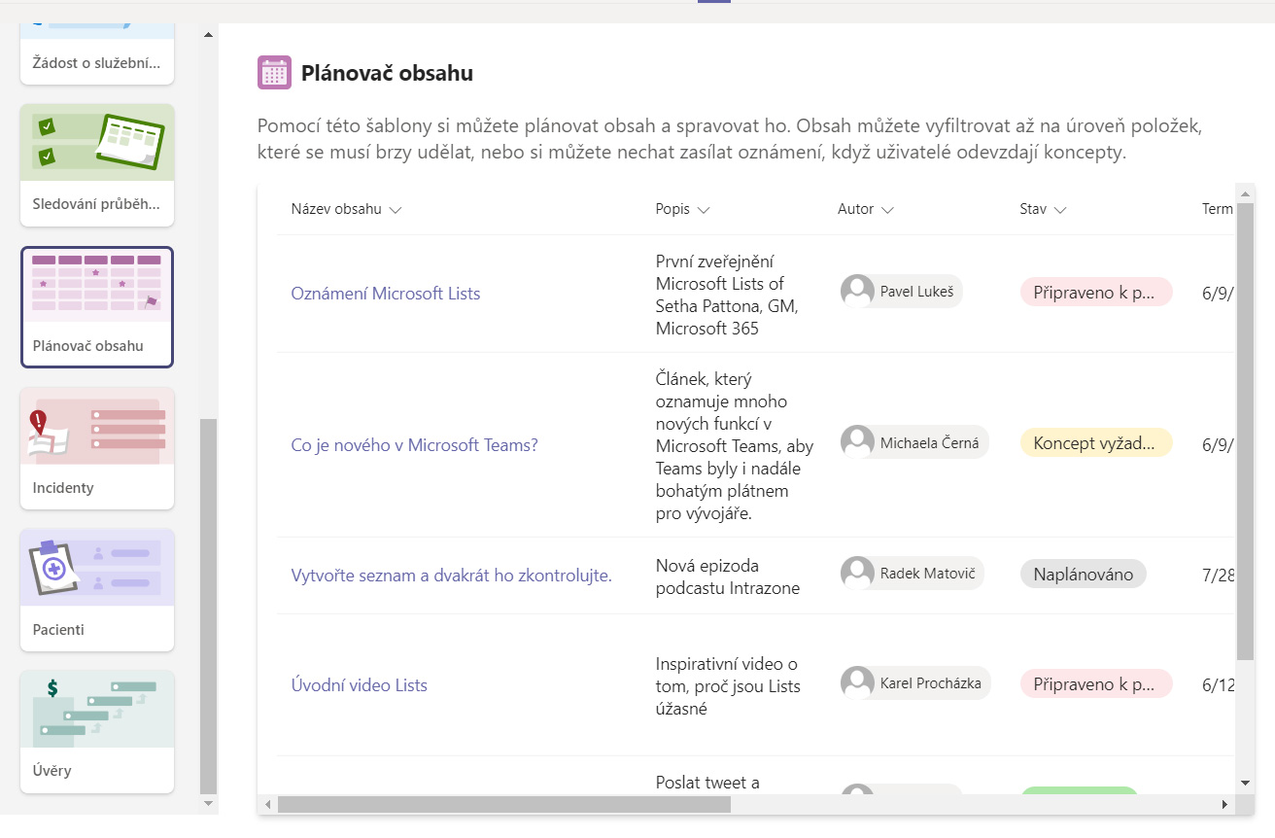Click the Koncept vyžad... status badge

pyautogui.click(x=1096, y=443)
